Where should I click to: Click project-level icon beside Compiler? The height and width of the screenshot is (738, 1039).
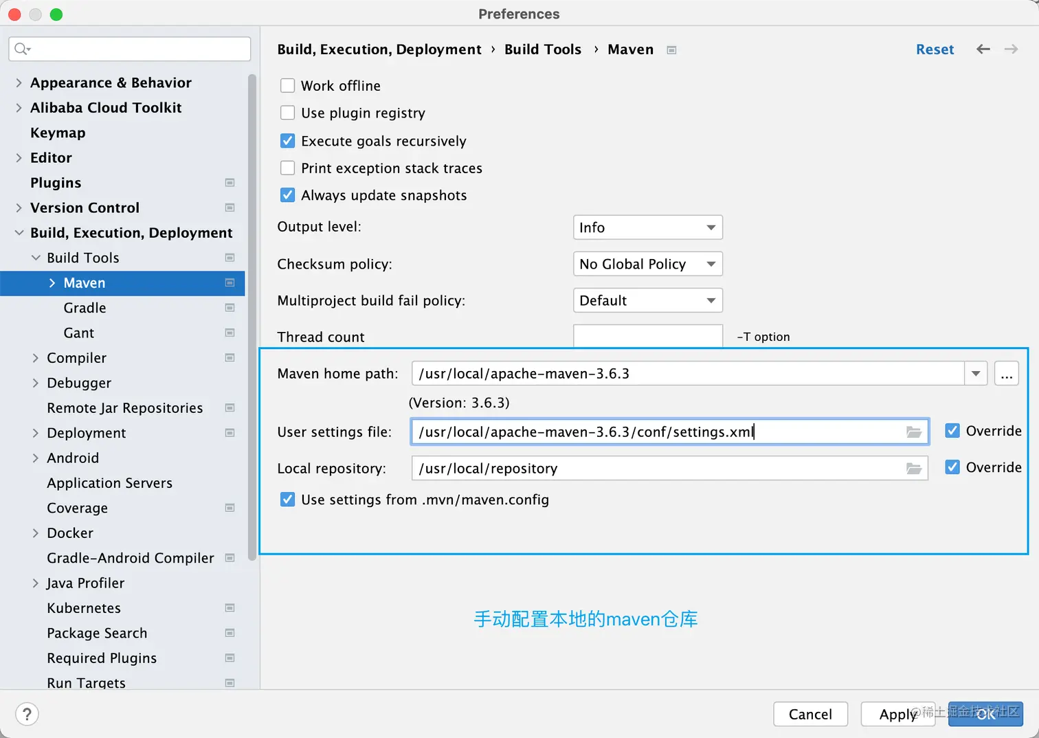230,358
